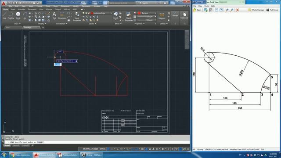Expand the Draw panel dropdown
This screenshot has height=158, width=281.
point(18,24)
